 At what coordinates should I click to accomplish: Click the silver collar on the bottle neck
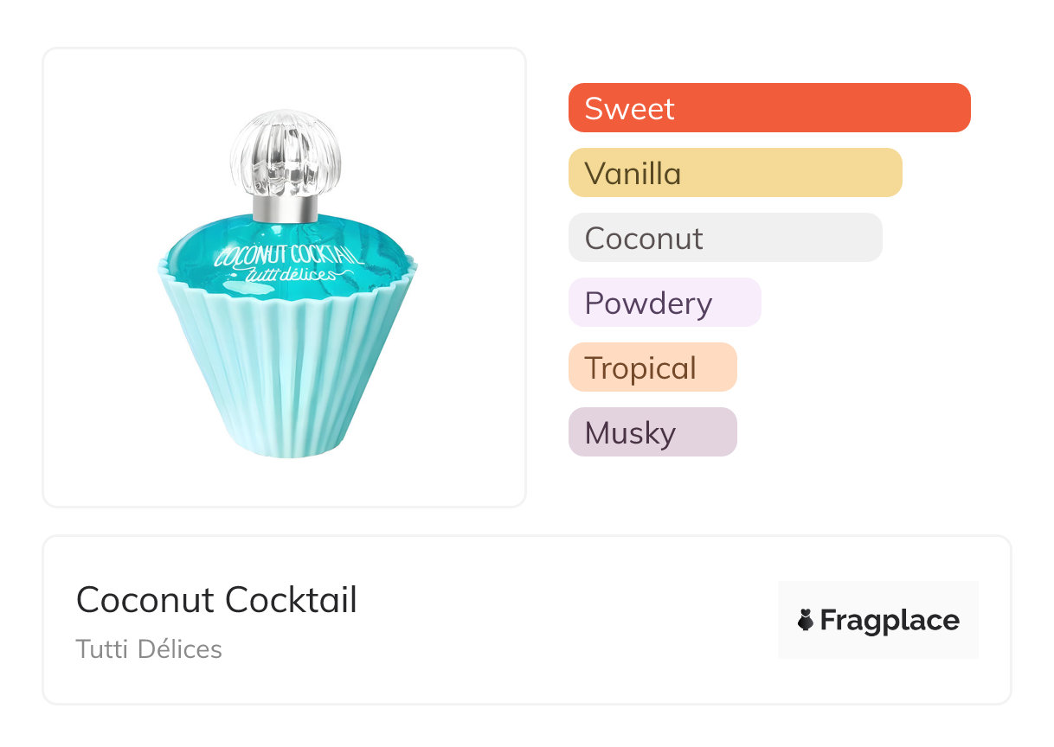[x=285, y=207]
